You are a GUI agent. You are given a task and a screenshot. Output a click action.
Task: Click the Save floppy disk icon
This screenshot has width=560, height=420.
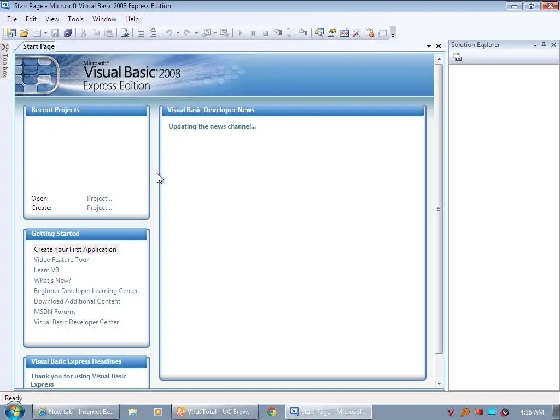click(x=55, y=33)
